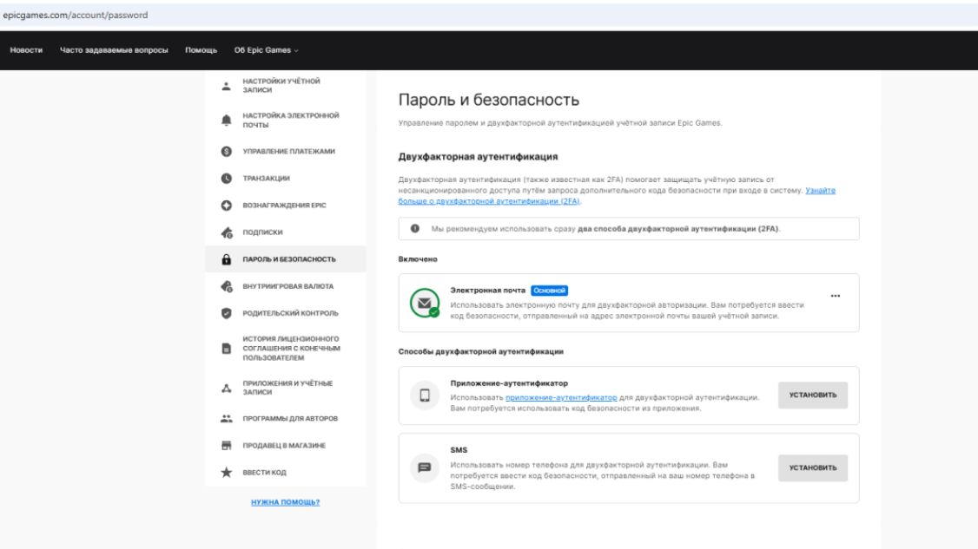Expand the Об Epic Games dropdown

(266, 50)
